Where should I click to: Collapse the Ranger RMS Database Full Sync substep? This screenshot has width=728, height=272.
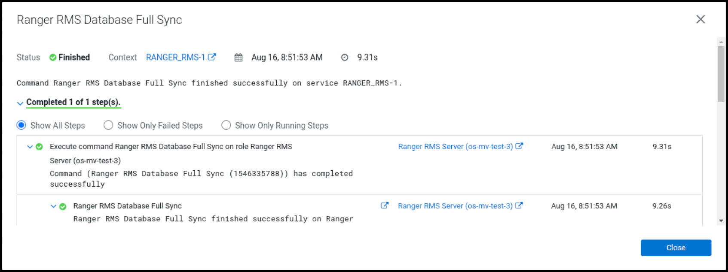[x=53, y=206]
